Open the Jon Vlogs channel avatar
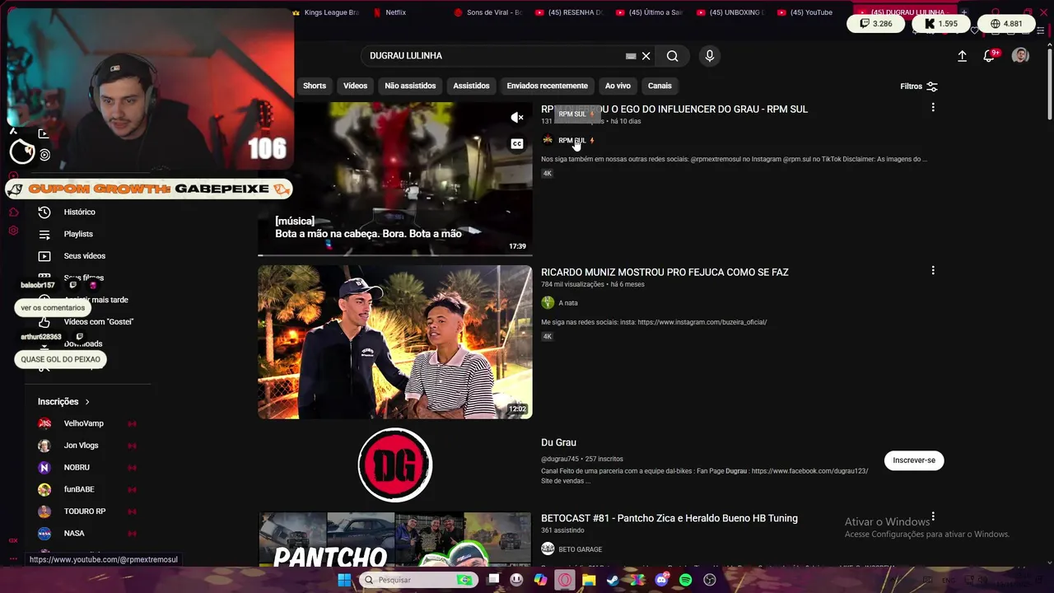The width and height of the screenshot is (1054, 593). [44, 446]
